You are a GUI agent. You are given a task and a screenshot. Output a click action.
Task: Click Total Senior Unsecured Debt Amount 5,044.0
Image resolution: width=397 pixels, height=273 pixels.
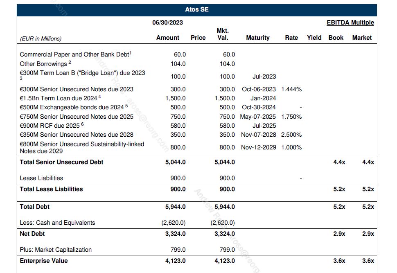click(x=176, y=162)
